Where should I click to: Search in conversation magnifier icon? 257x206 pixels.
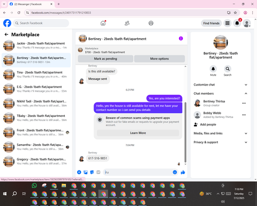228,69
